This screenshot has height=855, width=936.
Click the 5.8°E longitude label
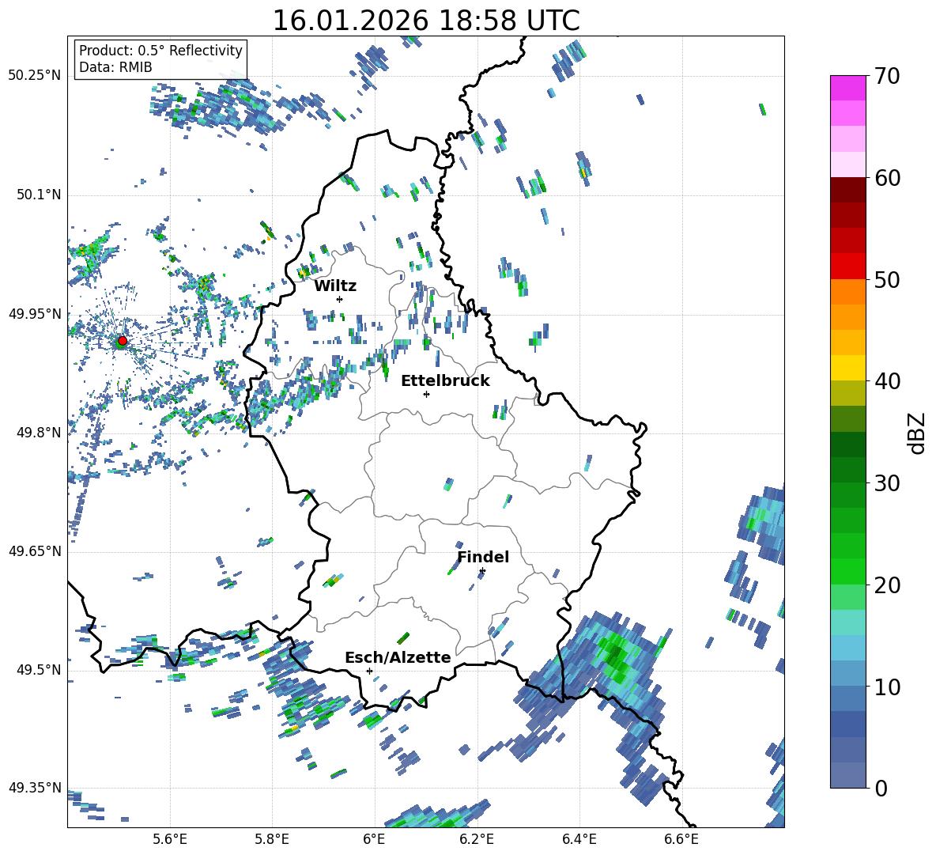[272, 839]
